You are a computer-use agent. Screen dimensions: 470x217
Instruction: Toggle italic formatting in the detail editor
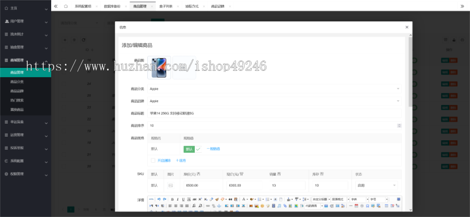178,199
